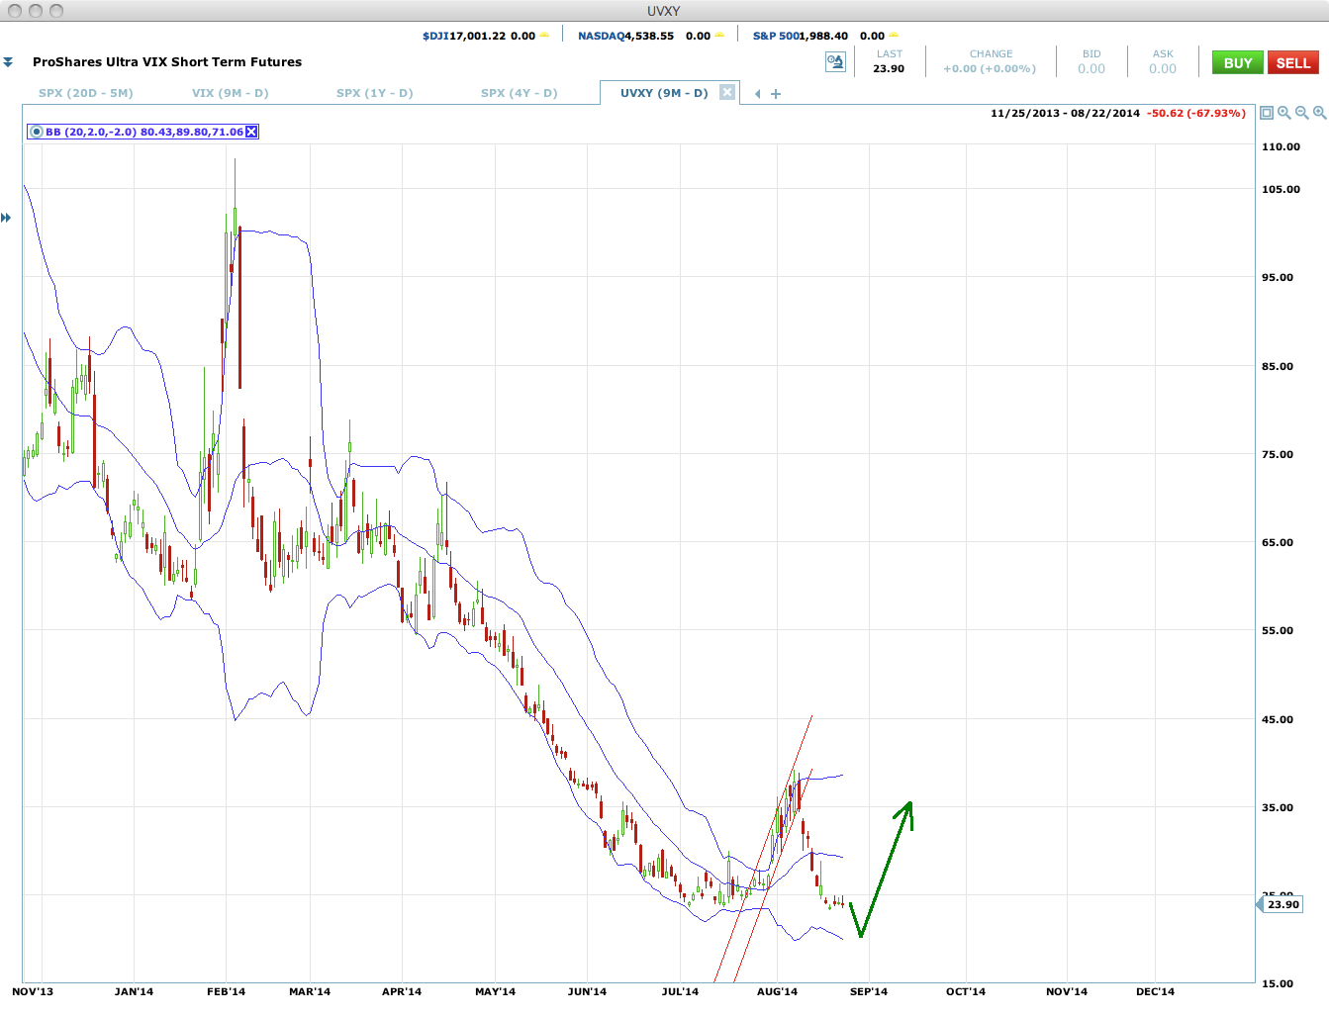Screen dimensions: 1329x1017
Task: Click the -50.62 (-67.93%) period change
Action: [1196, 113]
